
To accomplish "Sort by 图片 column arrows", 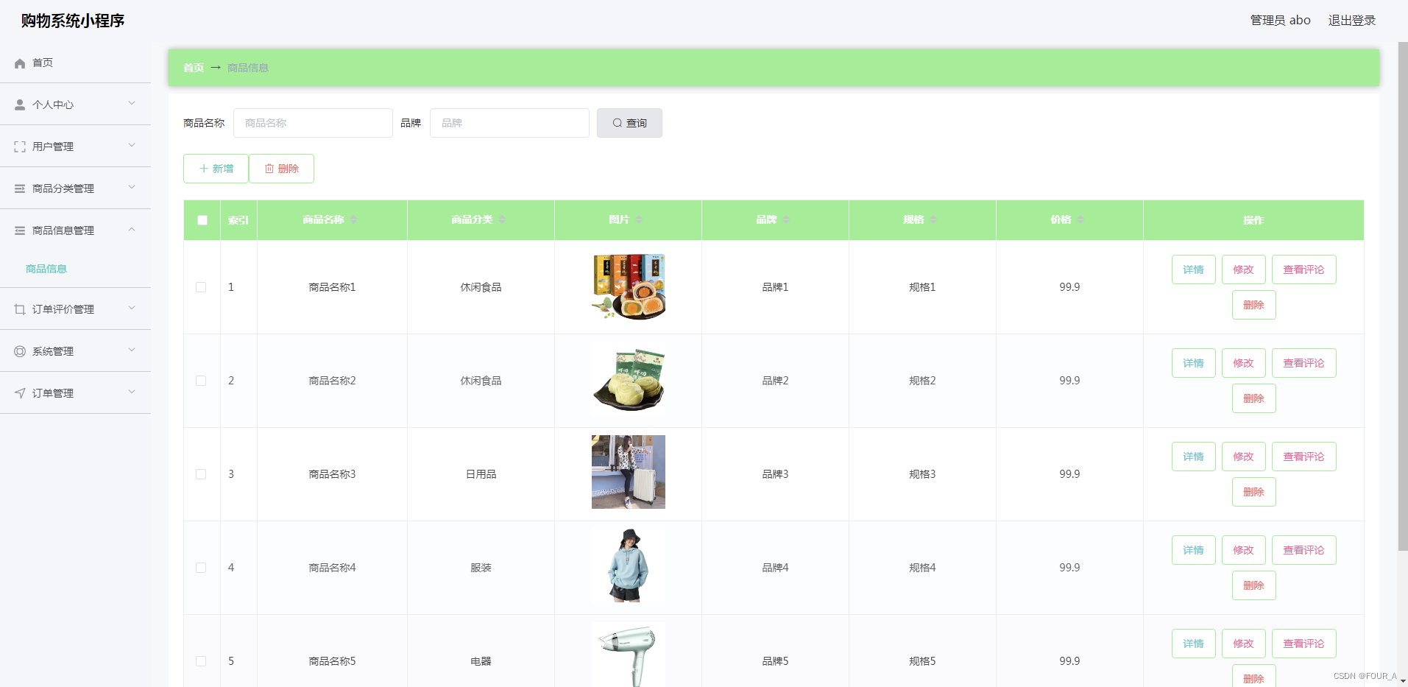I will pos(639,220).
